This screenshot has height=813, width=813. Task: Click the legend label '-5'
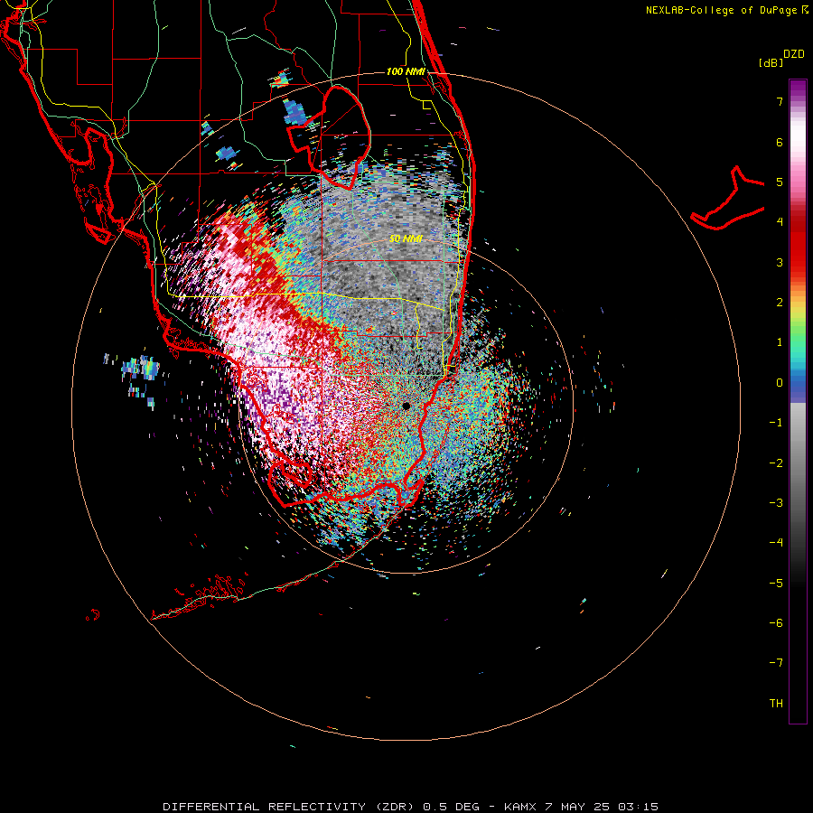point(776,583)
